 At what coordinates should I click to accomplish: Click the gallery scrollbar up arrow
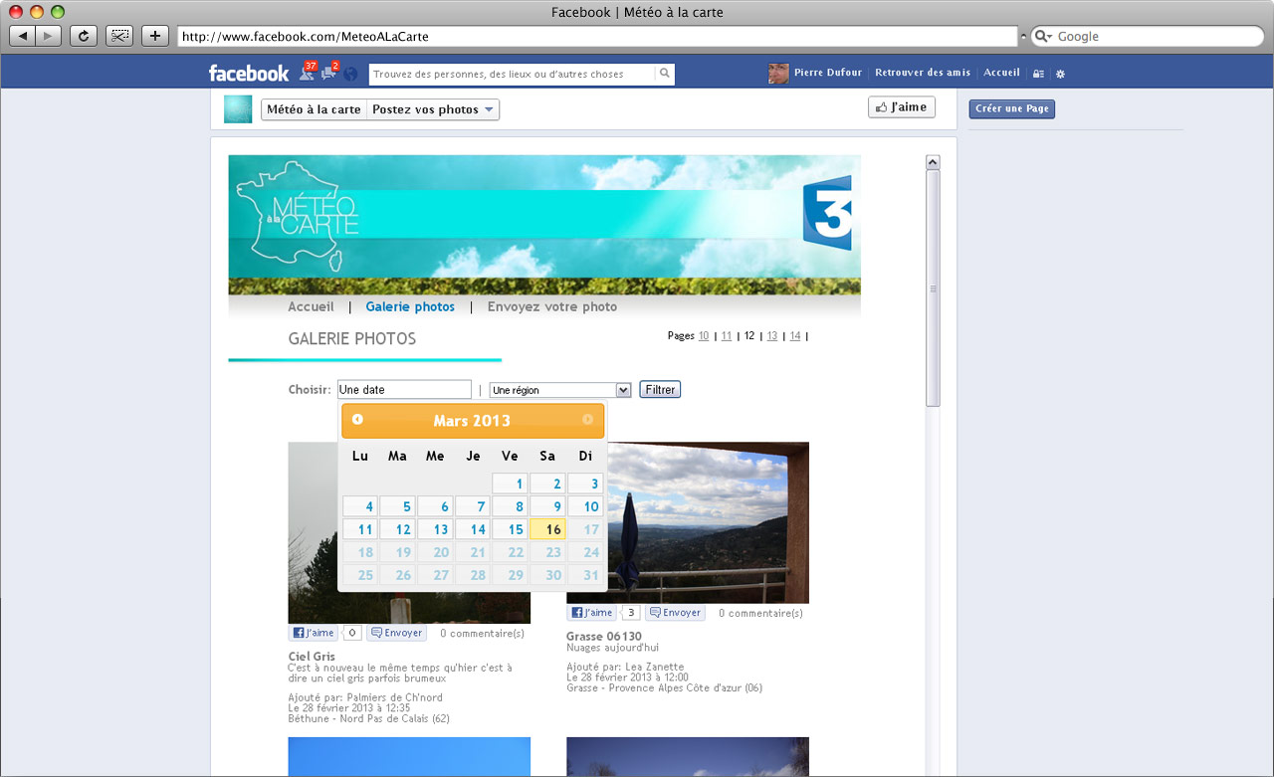point(933,161)
